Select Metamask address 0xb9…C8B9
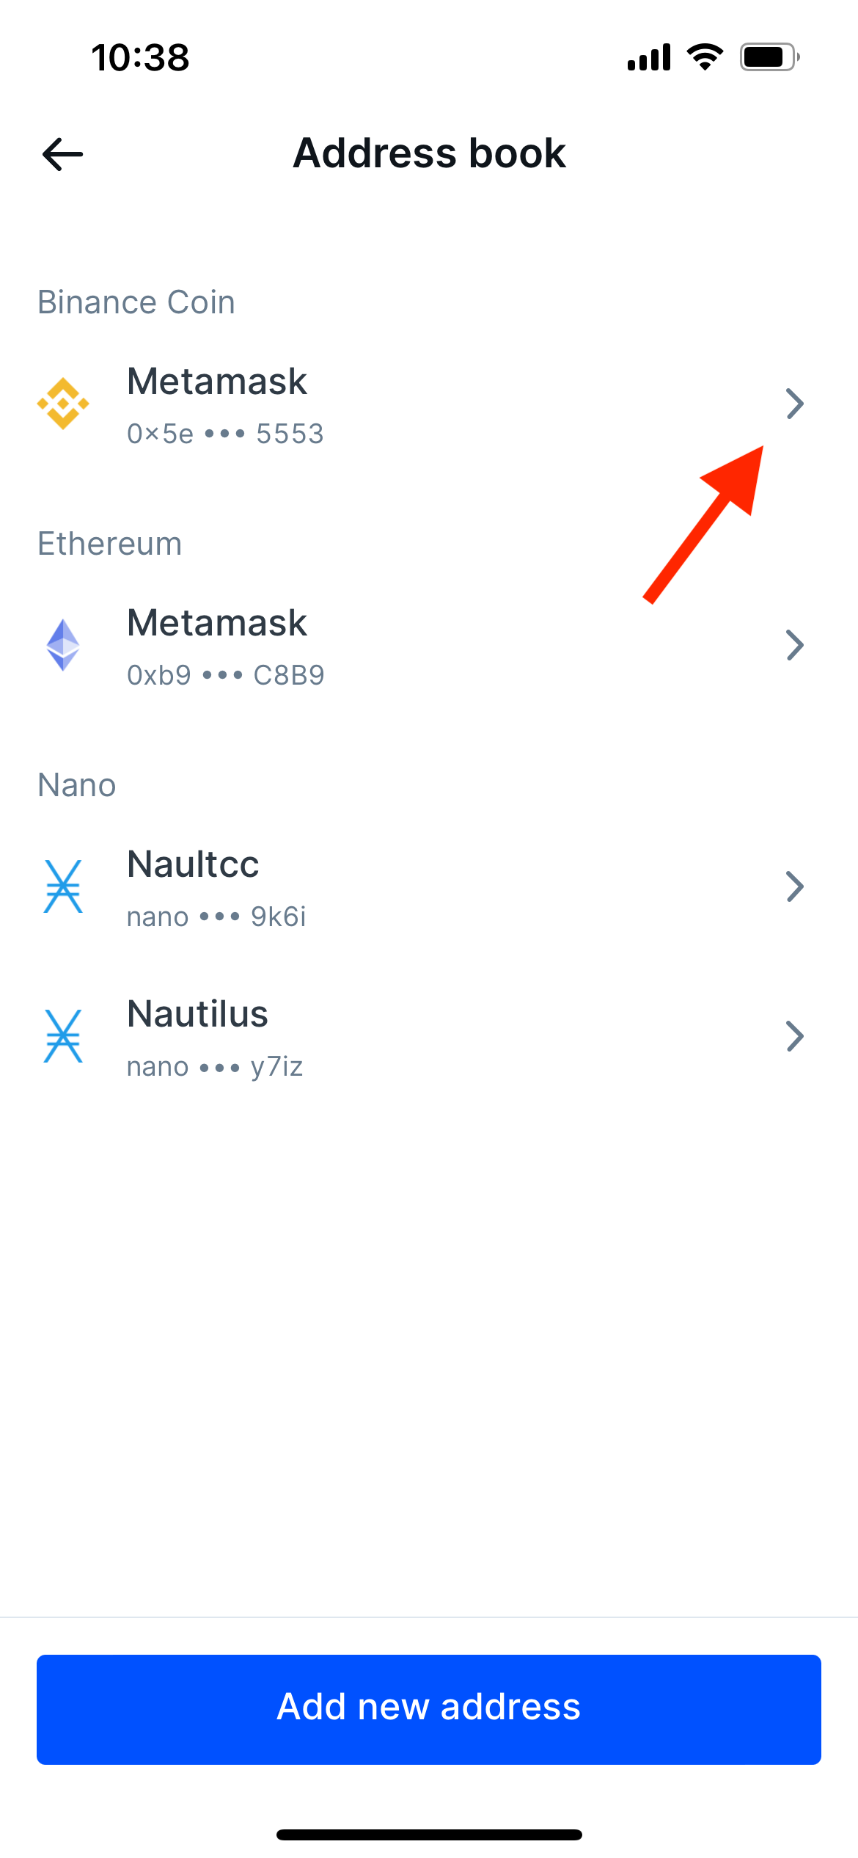The width and height of the screenshot is (858, 1858). (429, 646)
